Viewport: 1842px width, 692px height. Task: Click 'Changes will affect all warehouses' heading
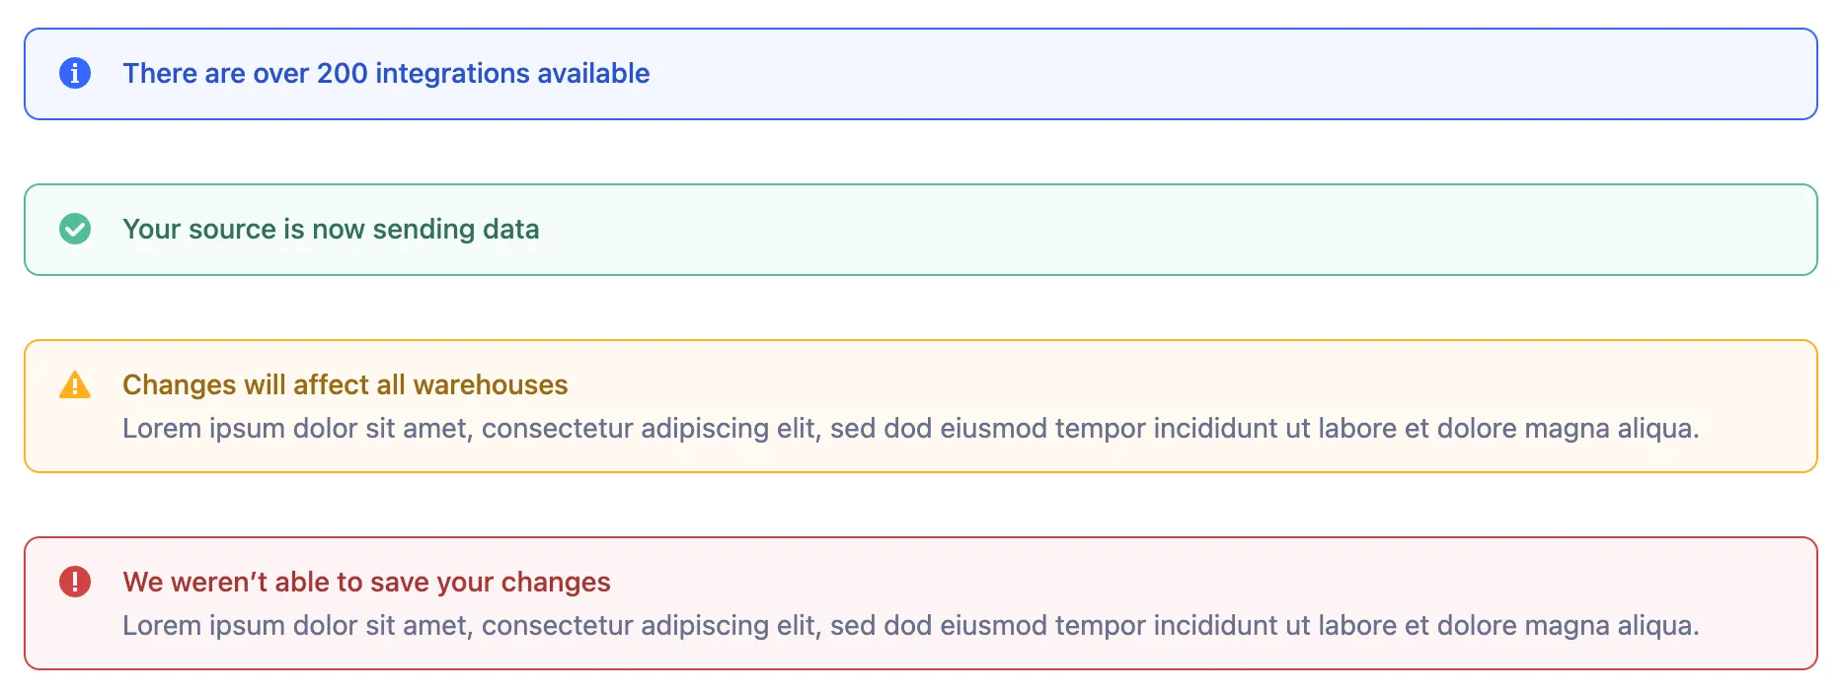pyautogui.click(x=345, y=384)
